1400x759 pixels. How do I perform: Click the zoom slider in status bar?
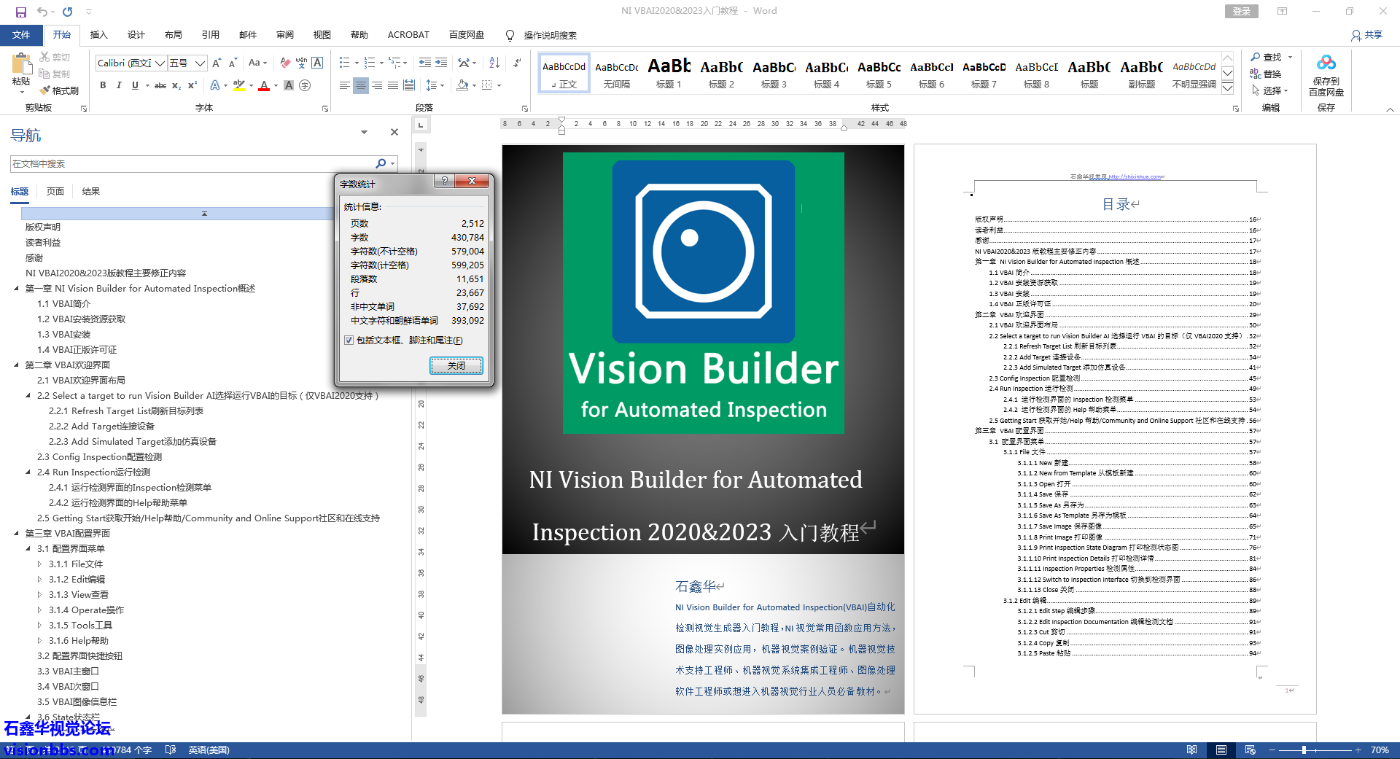pyautogui.click(x=1304, y=750)
